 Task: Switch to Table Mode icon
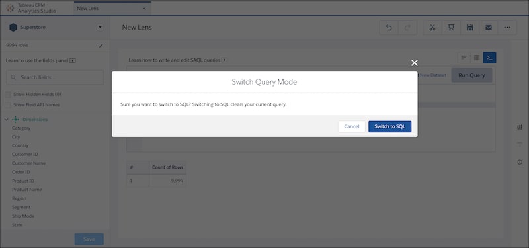[x=477, y=58]
